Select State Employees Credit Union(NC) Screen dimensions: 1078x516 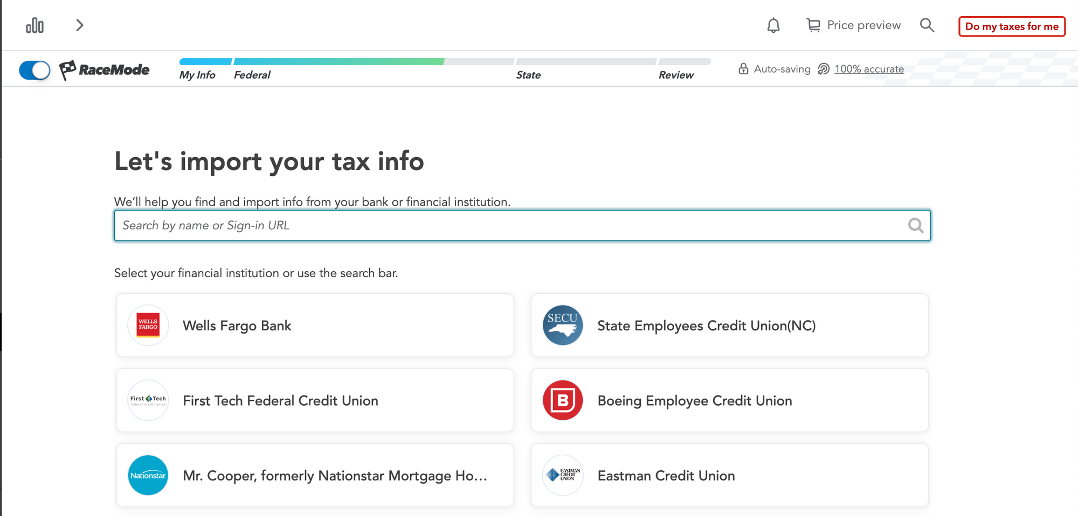(x=730, y=325)
